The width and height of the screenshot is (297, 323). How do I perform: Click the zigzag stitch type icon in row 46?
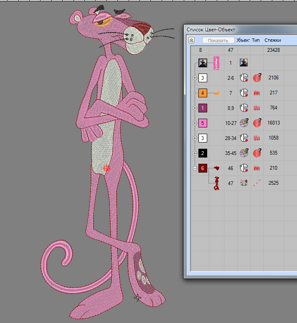(257, 168)
